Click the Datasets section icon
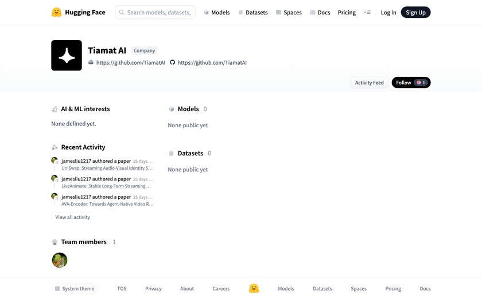Viewport: 482px width, 298px height. [x=171, y=153]
